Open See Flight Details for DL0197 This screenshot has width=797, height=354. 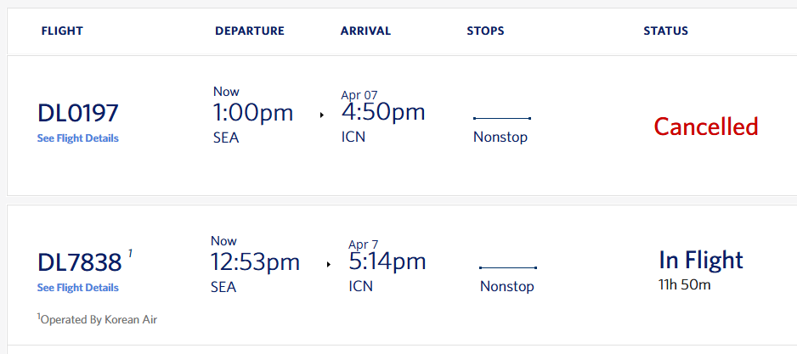pyautogui.click(x=78, y=138)
